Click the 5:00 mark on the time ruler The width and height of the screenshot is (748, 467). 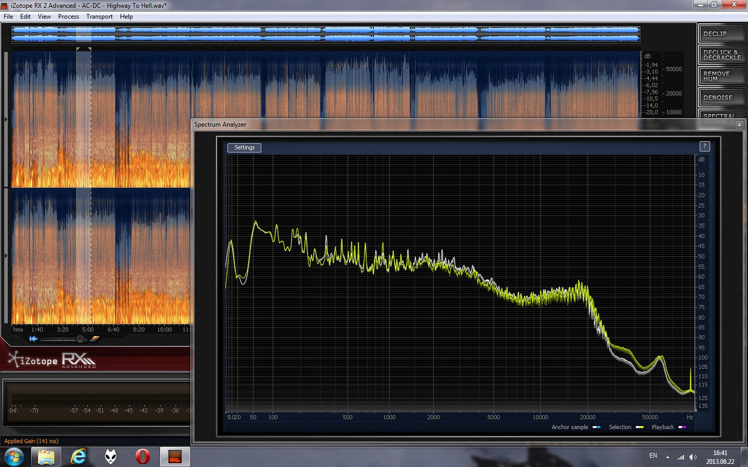[x=88, y=329]
